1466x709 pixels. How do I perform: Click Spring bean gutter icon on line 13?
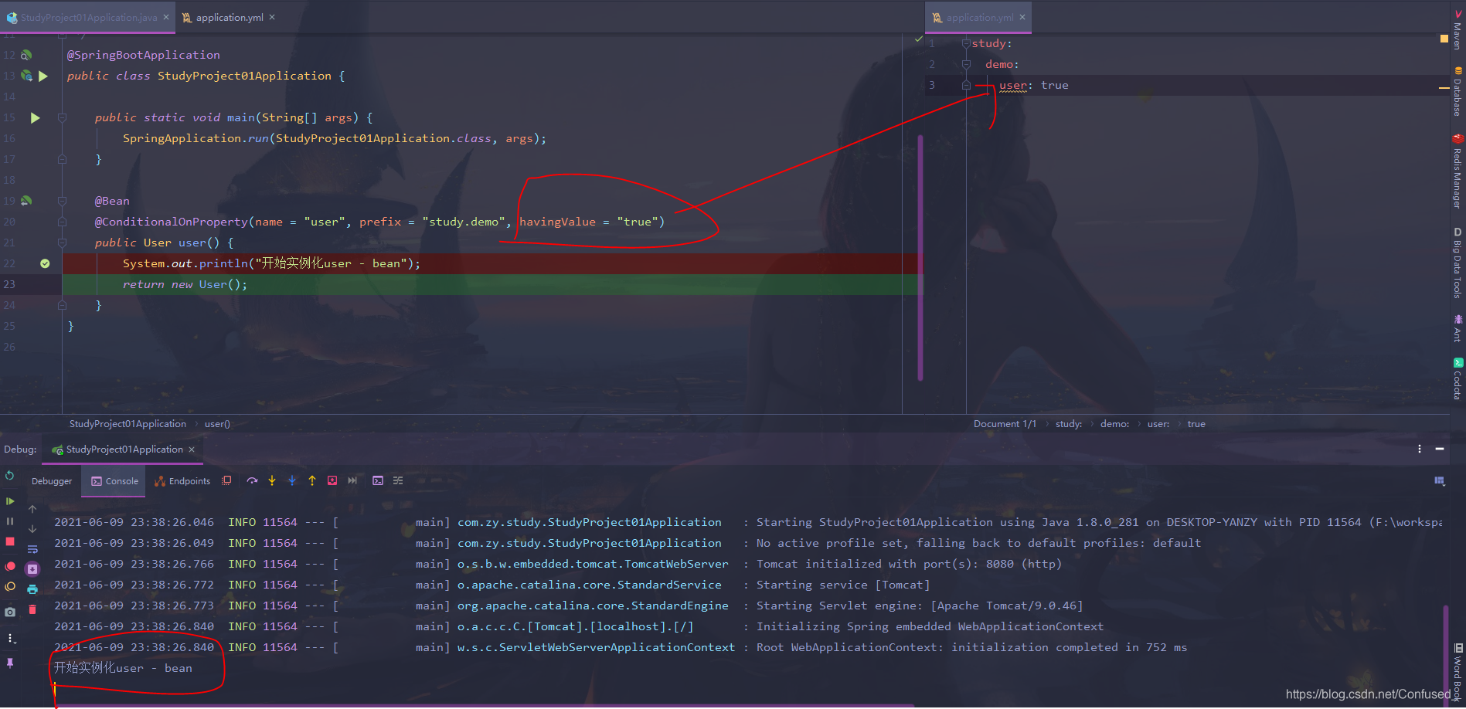[26, 76]
